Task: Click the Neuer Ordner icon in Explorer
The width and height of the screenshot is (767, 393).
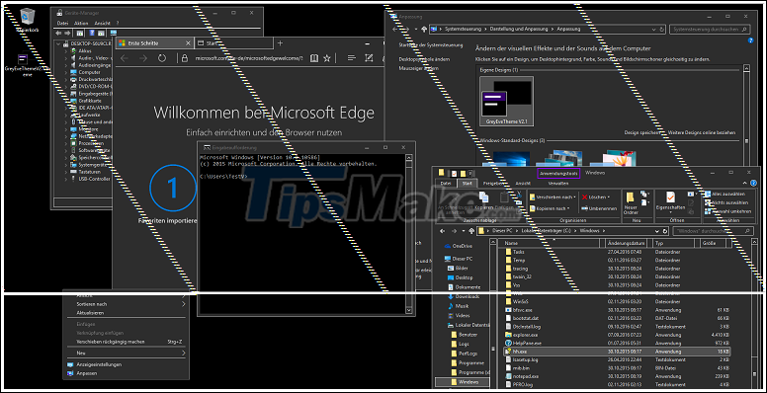Action: click(x=630, y=197)
